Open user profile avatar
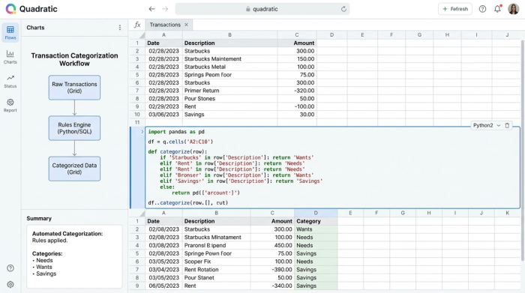The image size is (525, 293). coord(513,9)
